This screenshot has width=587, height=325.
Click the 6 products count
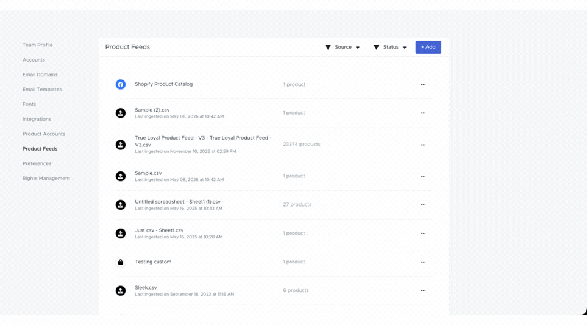tap(296, 291)
